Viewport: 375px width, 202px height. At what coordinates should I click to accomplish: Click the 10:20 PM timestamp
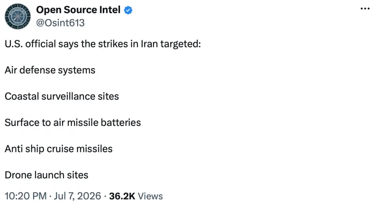tap(26, 196)
